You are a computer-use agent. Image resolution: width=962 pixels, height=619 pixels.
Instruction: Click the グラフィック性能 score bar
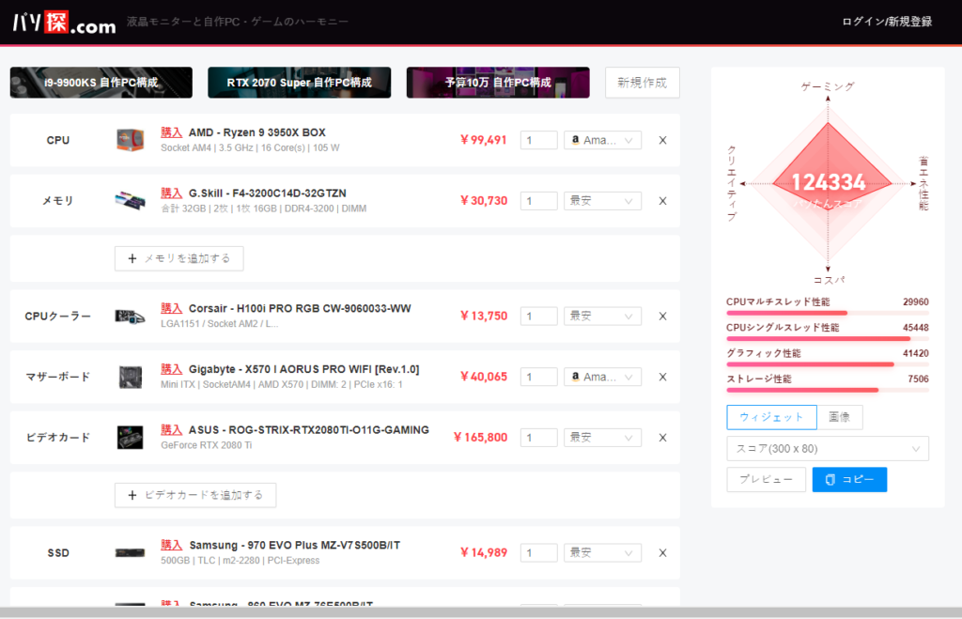[x=828, y=364]
